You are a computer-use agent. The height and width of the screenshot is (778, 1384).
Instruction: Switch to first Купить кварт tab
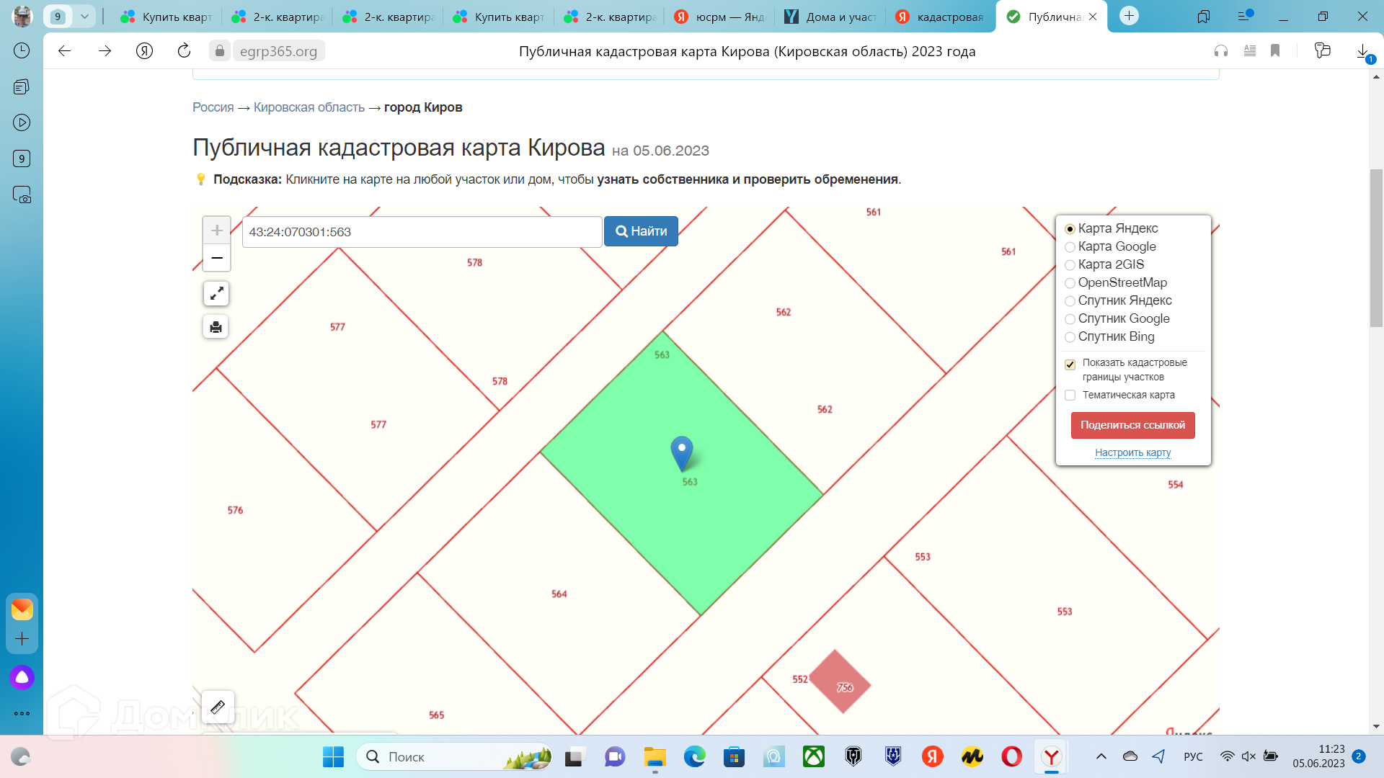click(167, 17)
